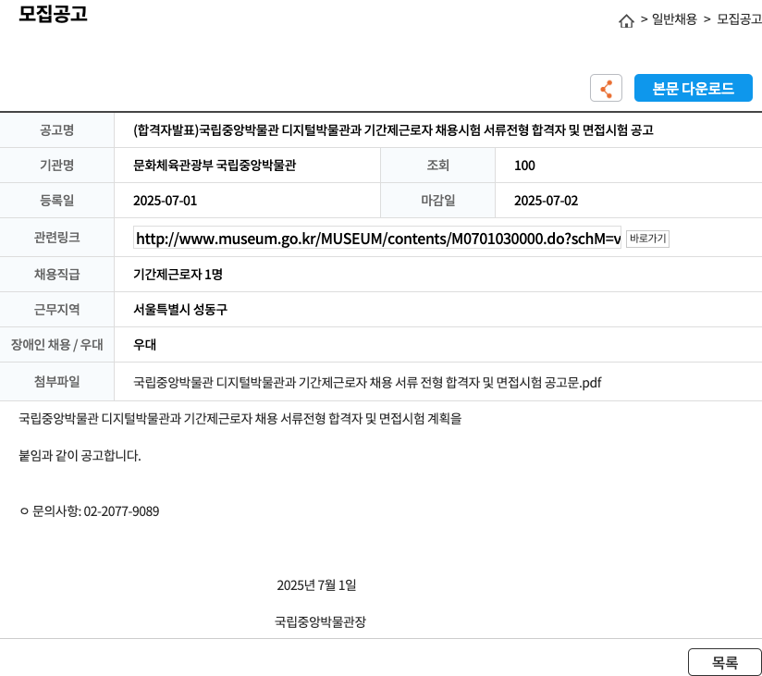Click the 바로가기 button next to the link

pyautogui.click(x=647, y=239)
